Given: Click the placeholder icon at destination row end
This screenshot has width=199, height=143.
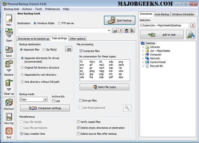Looking at the screenshot, I should (x=132, y=31).
